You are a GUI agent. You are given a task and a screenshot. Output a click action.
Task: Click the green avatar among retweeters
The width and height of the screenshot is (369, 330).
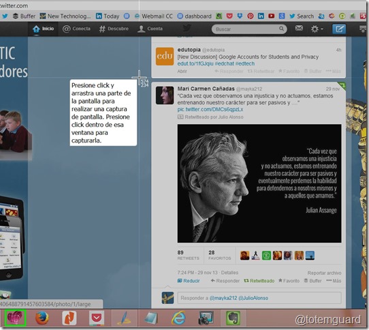(x=266, y=255)
